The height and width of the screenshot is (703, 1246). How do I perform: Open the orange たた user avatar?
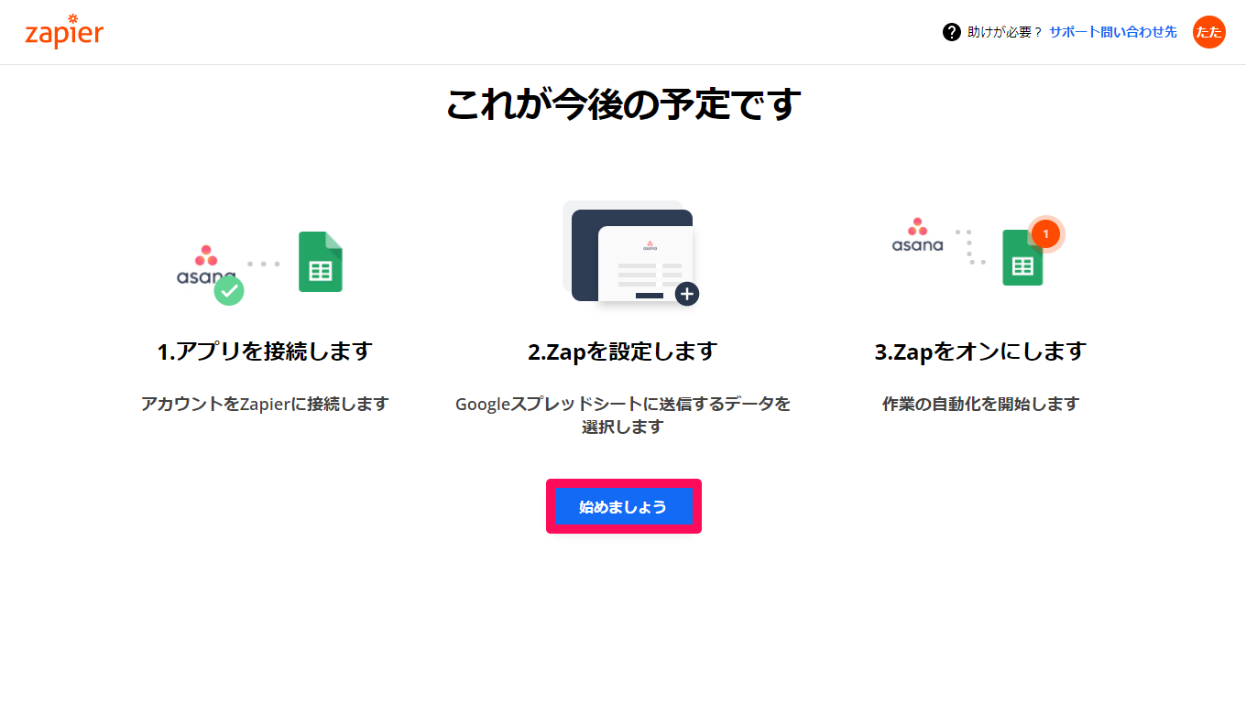click(1209, 32)
